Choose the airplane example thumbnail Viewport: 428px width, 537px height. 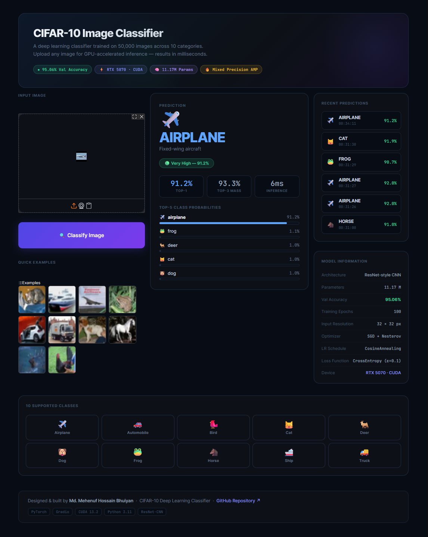(x=92, y=299)
